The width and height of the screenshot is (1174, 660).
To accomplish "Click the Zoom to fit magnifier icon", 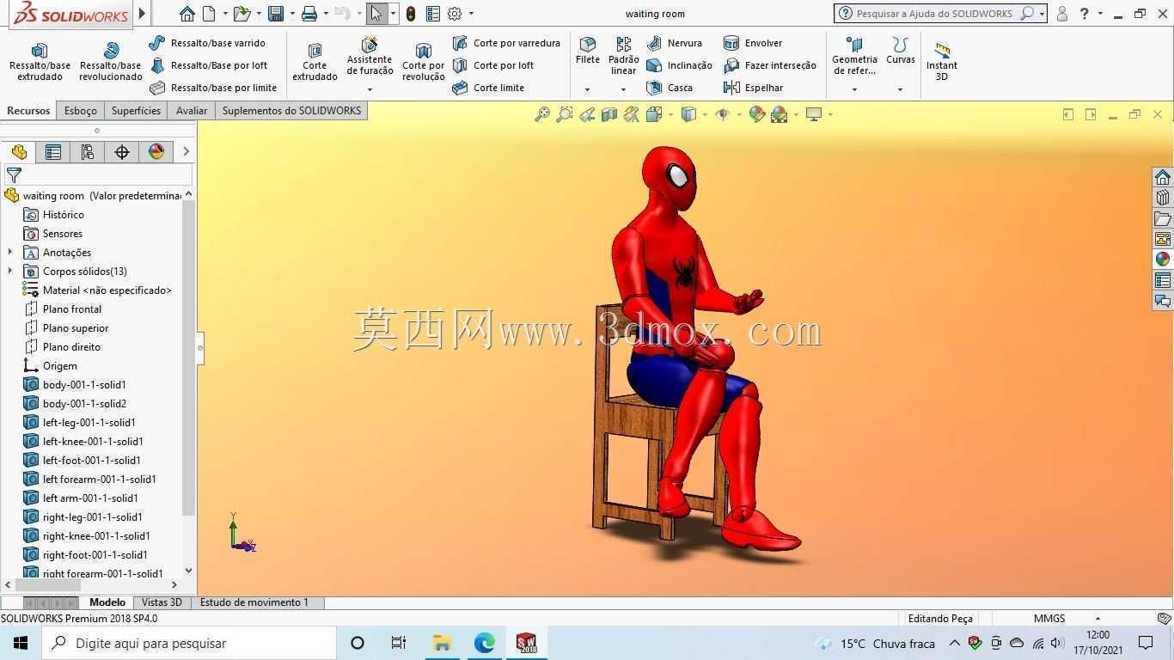I will pyautogui.click(x=541, y=114).
